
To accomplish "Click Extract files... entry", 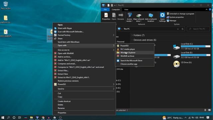I will tap(84, 70).
